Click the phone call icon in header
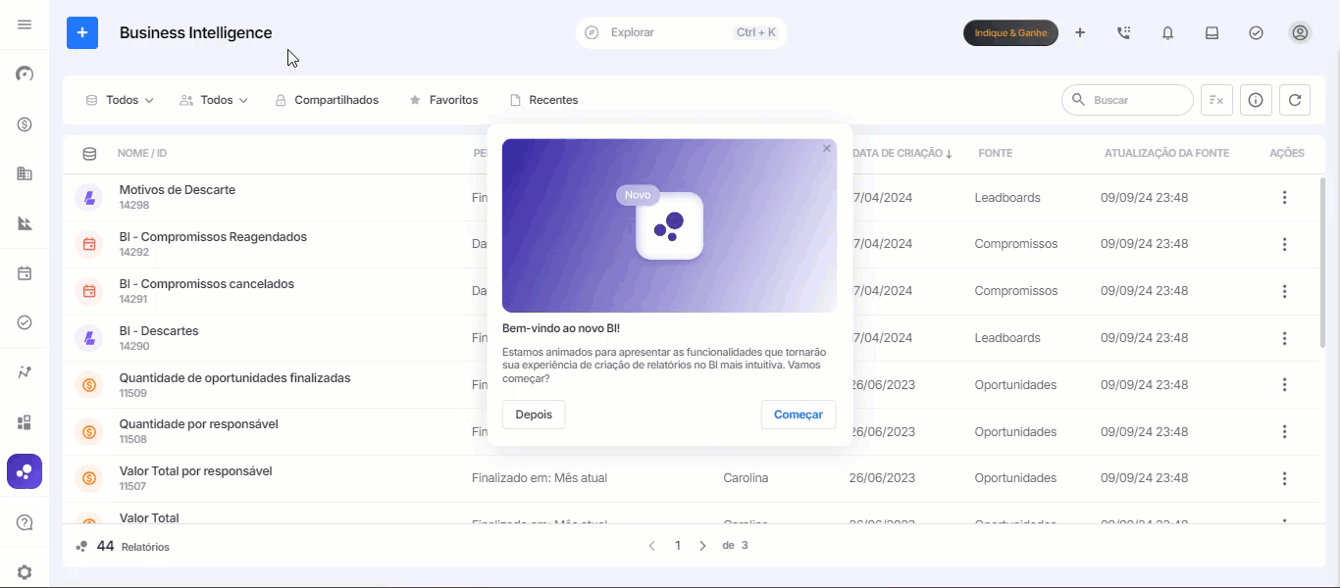The height and width of the screenshot is (588, 1340). point(1123,32)
